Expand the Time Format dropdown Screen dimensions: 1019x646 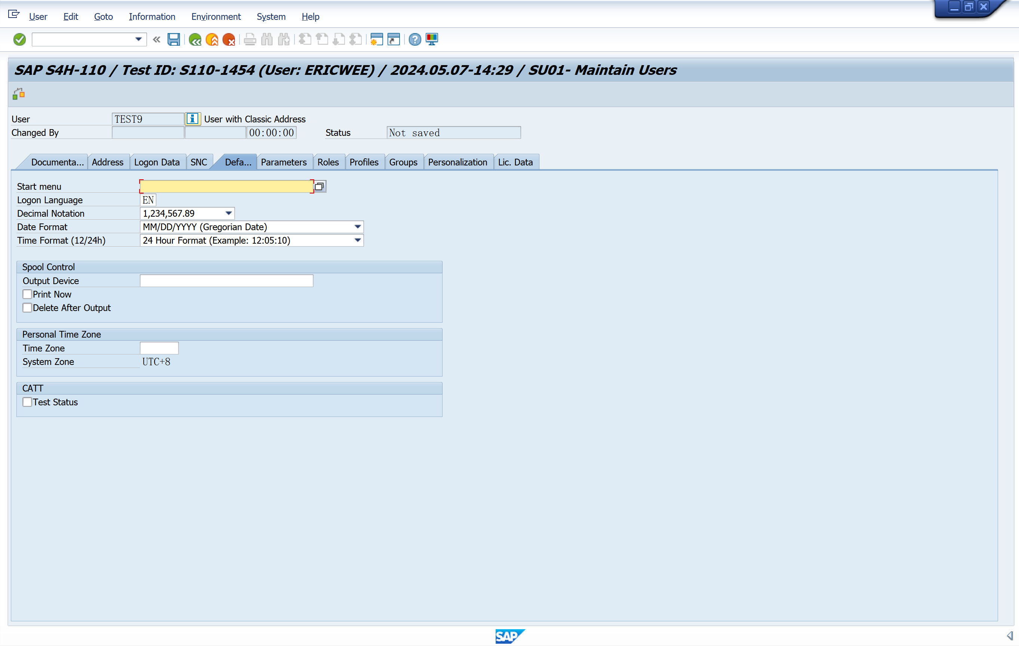[358, 240]
